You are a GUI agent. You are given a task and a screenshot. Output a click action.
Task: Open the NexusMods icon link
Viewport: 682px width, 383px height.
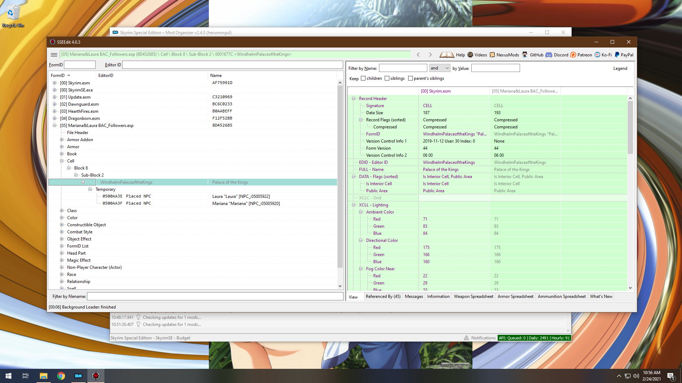(x=492, y=55)
